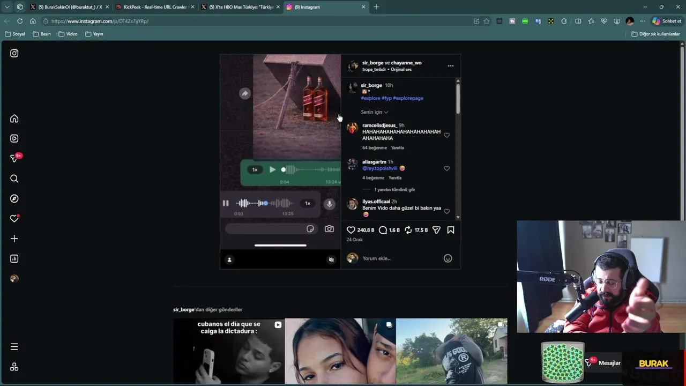Open post options three-dot menu
Image resolution: width=686 pixels, height=386 pixels.
pos(451,66)
